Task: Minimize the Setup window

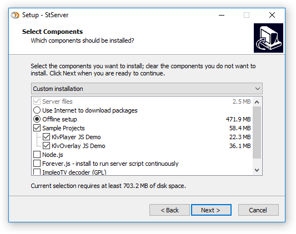Action: point(222,15)
